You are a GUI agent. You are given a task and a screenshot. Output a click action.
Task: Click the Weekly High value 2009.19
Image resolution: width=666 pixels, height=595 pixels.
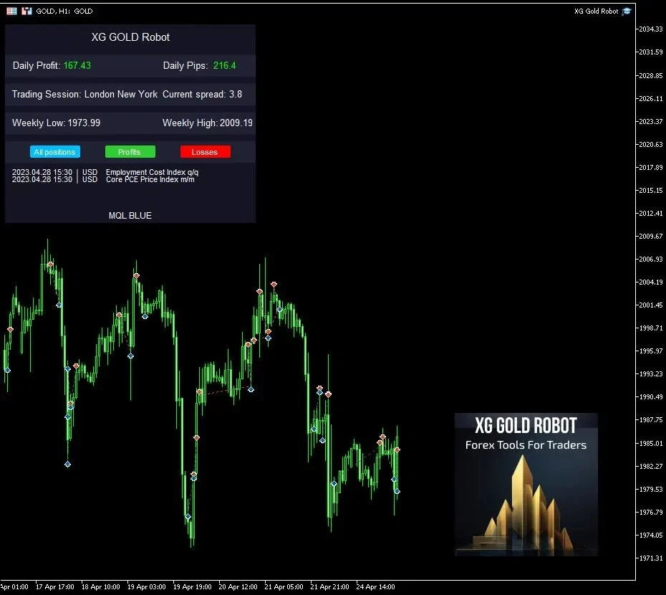236,123
